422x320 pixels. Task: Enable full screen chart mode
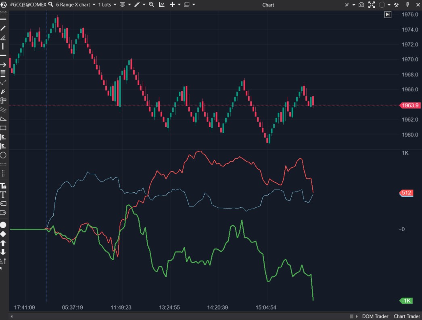coord(372,4)
